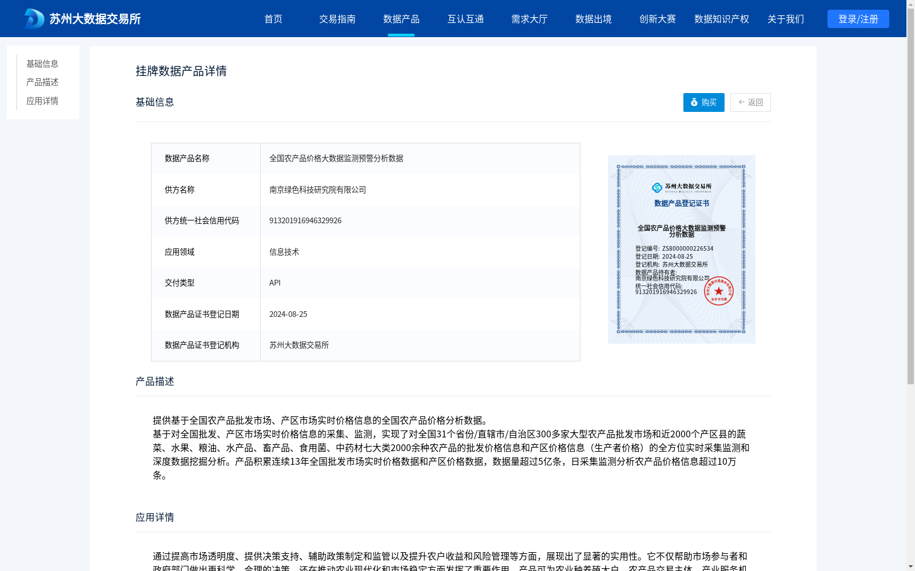Click the left arrow icon in 返回 button
The width and height of the screenshot is (915, 571).
pos(742,102)
